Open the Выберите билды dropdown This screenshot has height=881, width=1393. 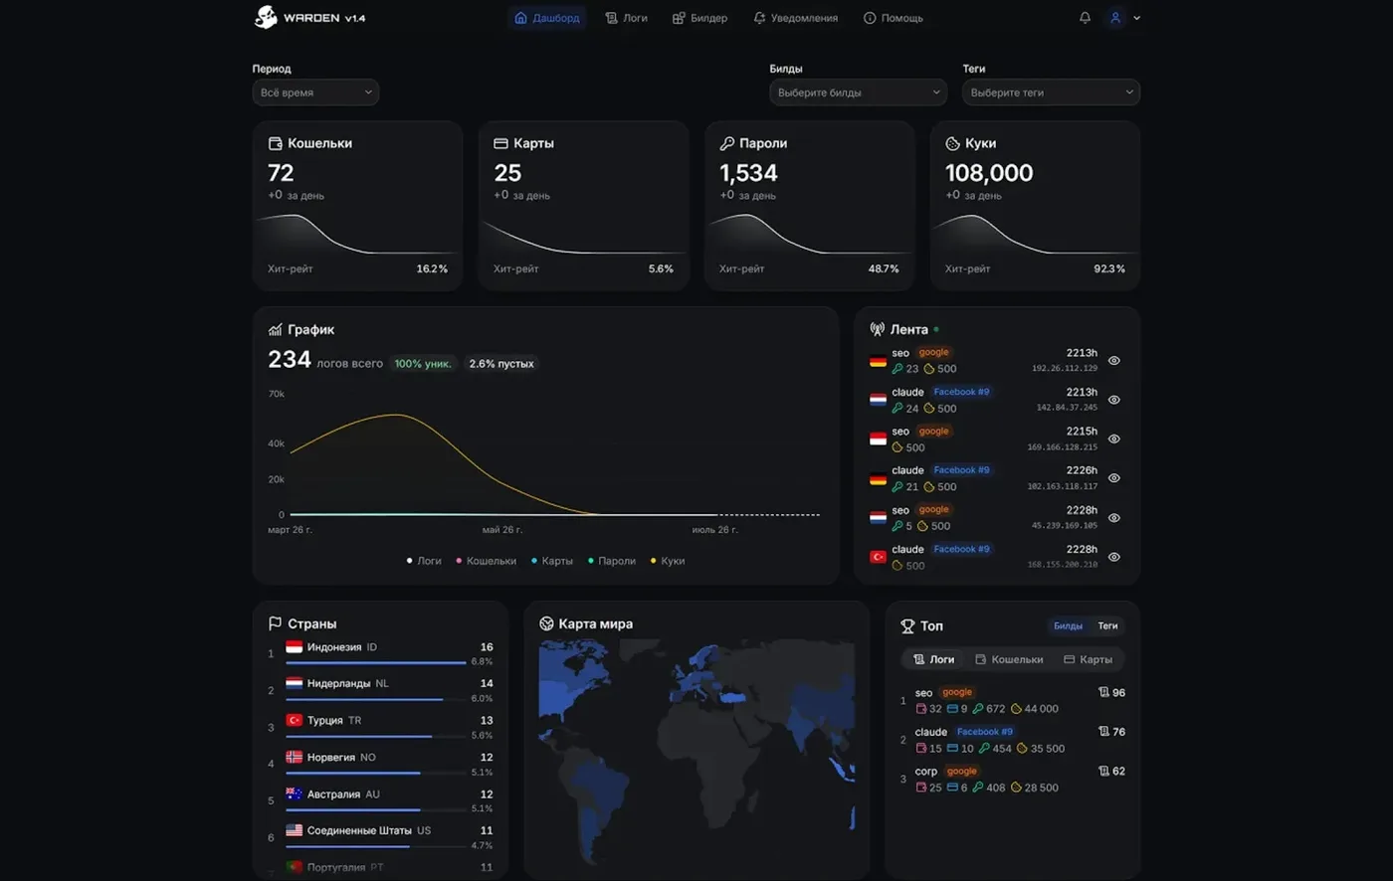pyautogui.click(x=858, y=92)
